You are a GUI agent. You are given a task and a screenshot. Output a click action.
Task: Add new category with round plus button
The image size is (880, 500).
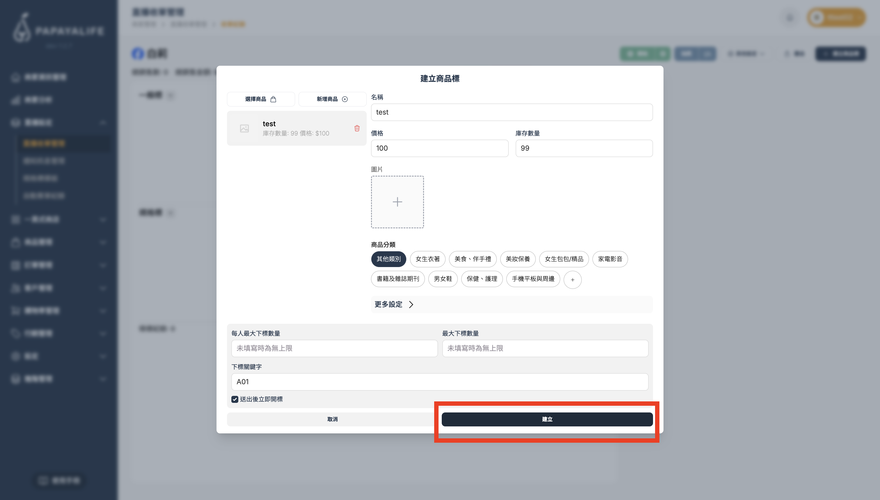point(572,280)
